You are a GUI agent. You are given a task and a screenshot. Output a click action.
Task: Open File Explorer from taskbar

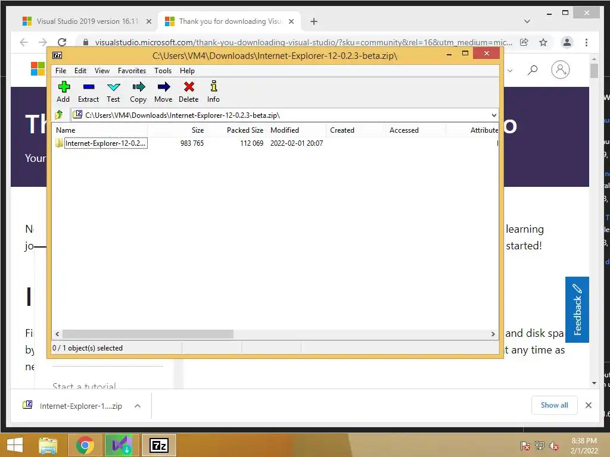point(48,445)
